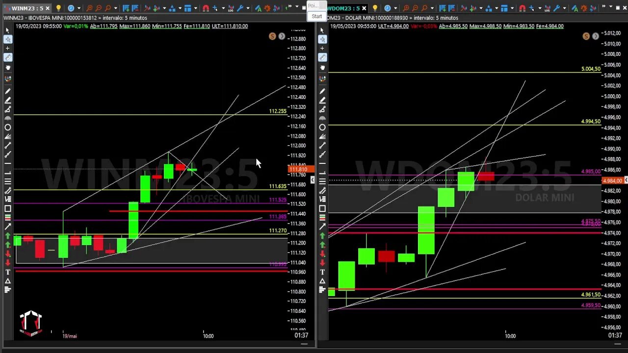The image size is (628, 353).
Task: Click the orange S badge on WDOM23 chart
Action: coord(586,36)
